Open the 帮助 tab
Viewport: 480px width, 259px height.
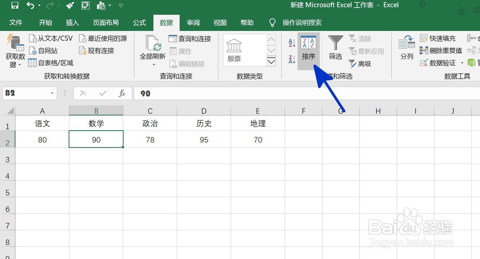tap(247, 23)
